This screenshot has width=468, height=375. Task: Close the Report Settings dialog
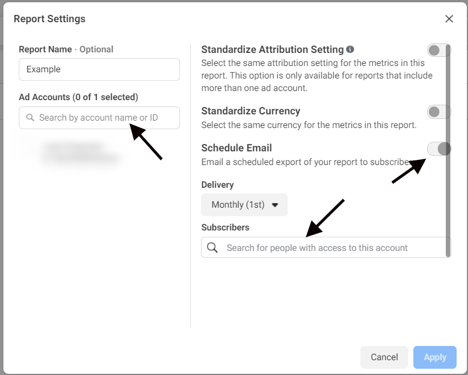pyautogui.click(x=449, y=19)
